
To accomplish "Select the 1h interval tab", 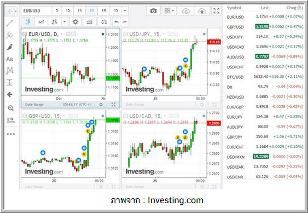I will (80, 10).
